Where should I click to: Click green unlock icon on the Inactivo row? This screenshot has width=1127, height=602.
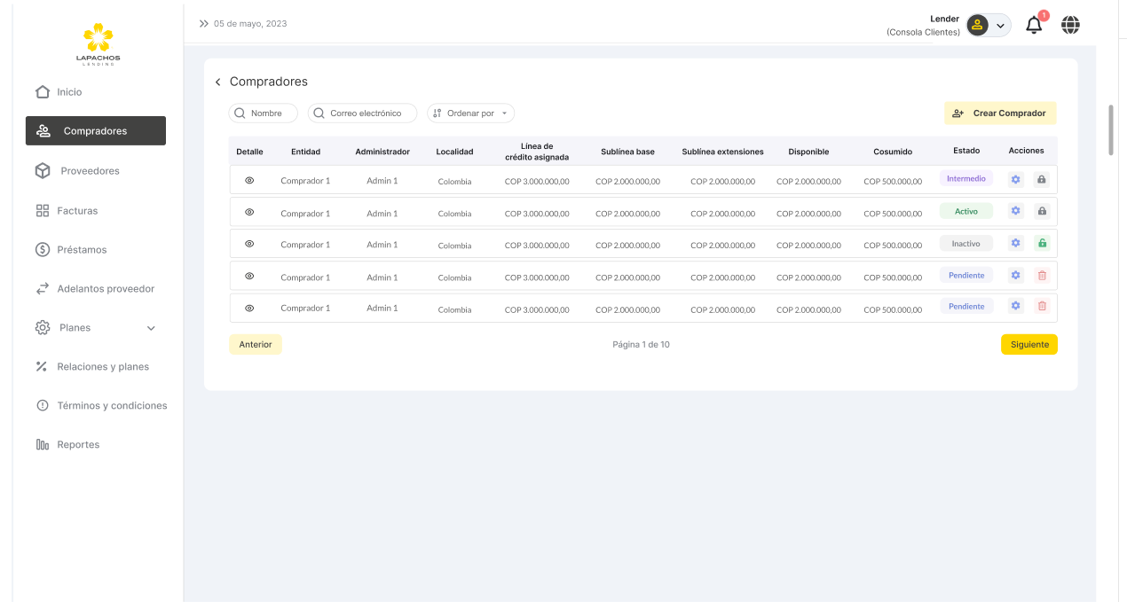coord(1042,243)
